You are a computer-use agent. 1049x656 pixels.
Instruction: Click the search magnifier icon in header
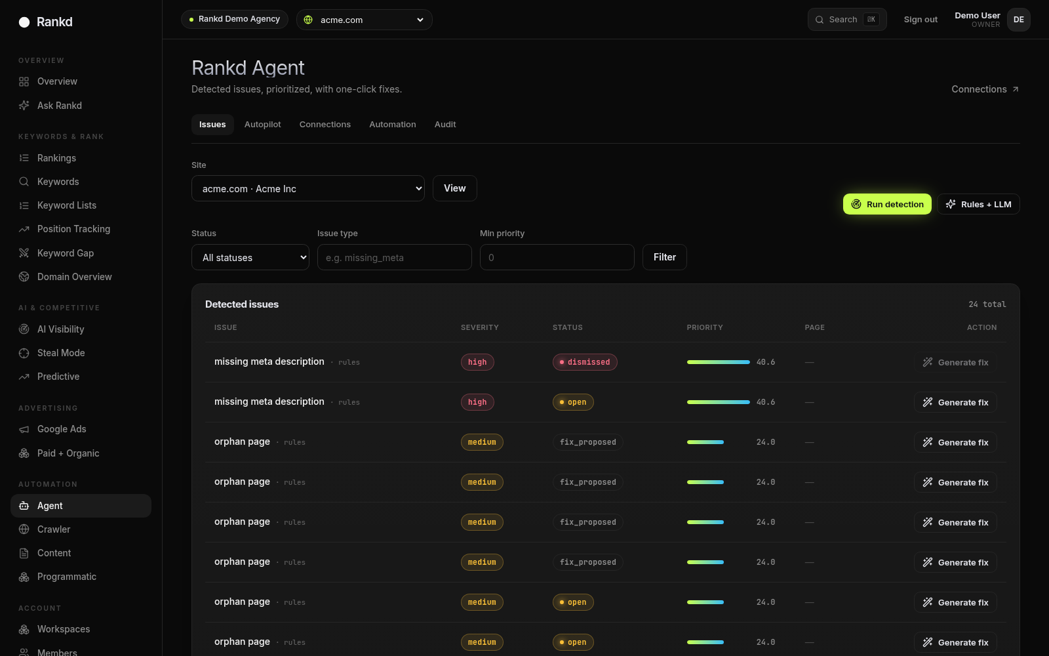[x=820, y=20]
